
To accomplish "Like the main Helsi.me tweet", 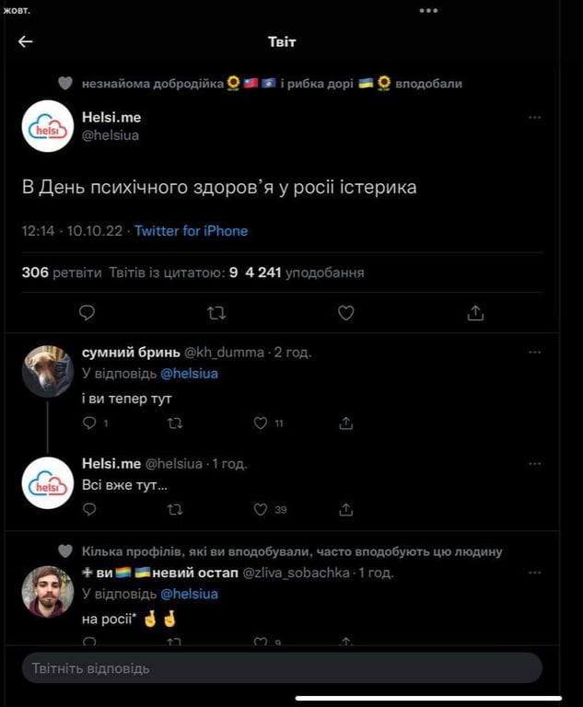I will [x=345, y=313].
